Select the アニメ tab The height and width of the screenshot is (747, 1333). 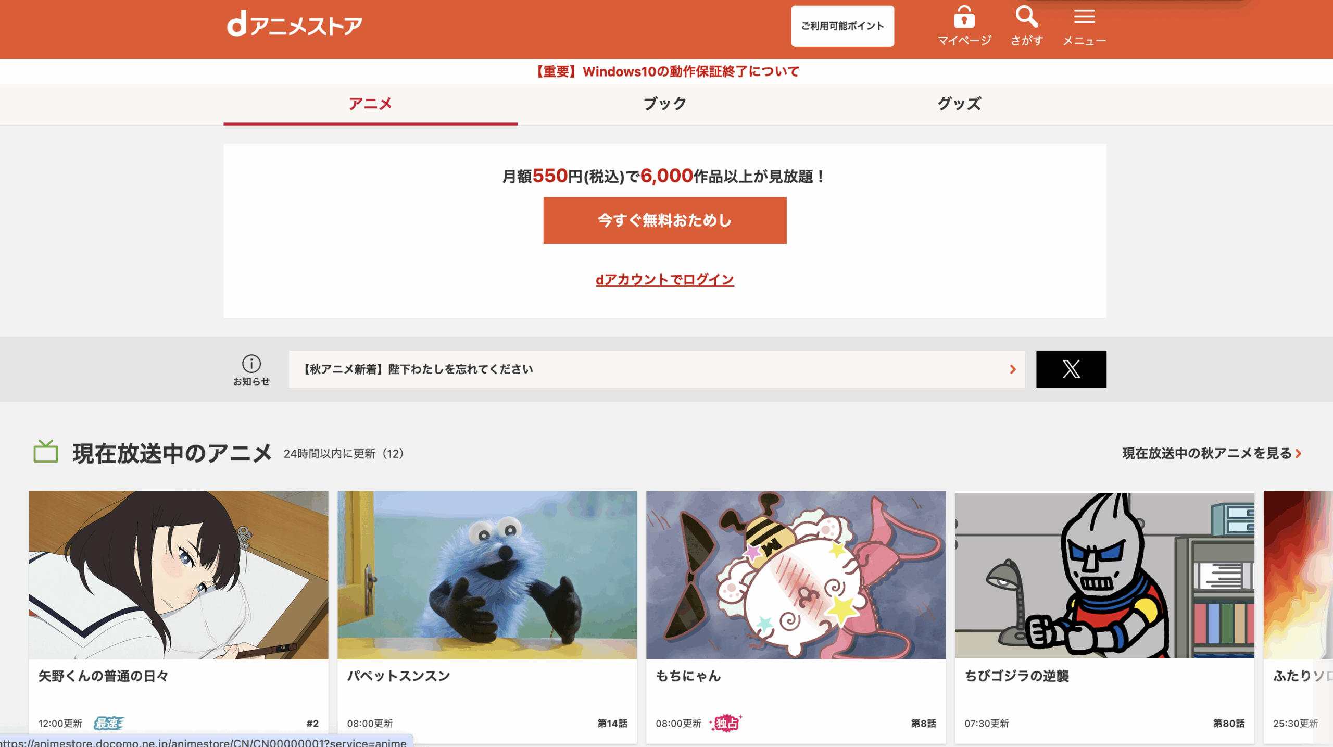click(x=370, y=104)
